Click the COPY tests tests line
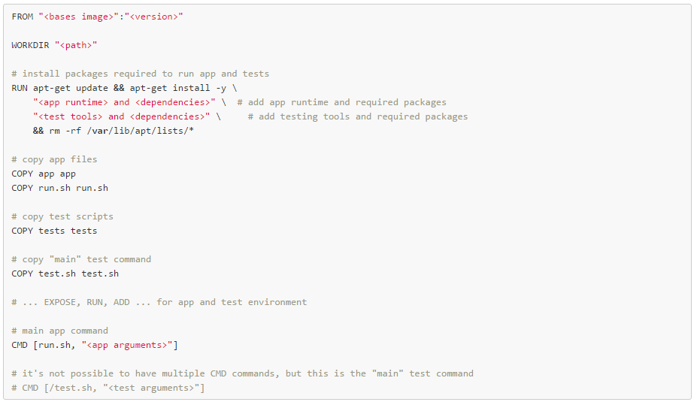The image size is (697, 402). [54, 231]
